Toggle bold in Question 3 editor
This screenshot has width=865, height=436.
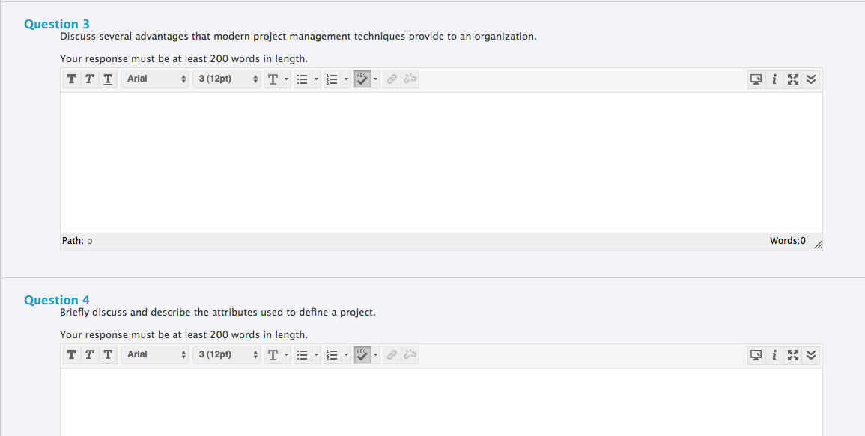coord(71,79)
